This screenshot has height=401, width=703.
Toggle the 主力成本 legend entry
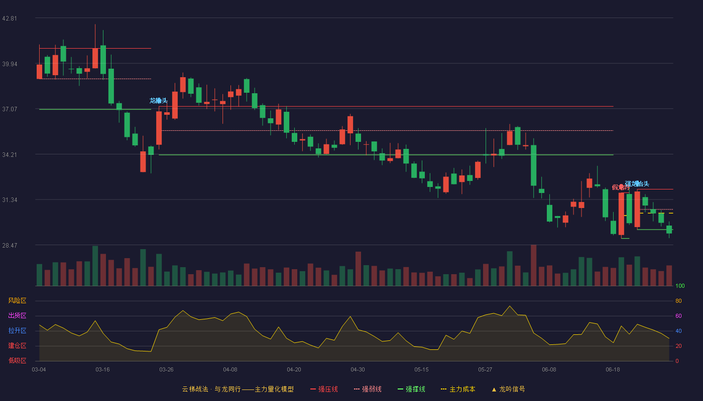click(458, 389)
